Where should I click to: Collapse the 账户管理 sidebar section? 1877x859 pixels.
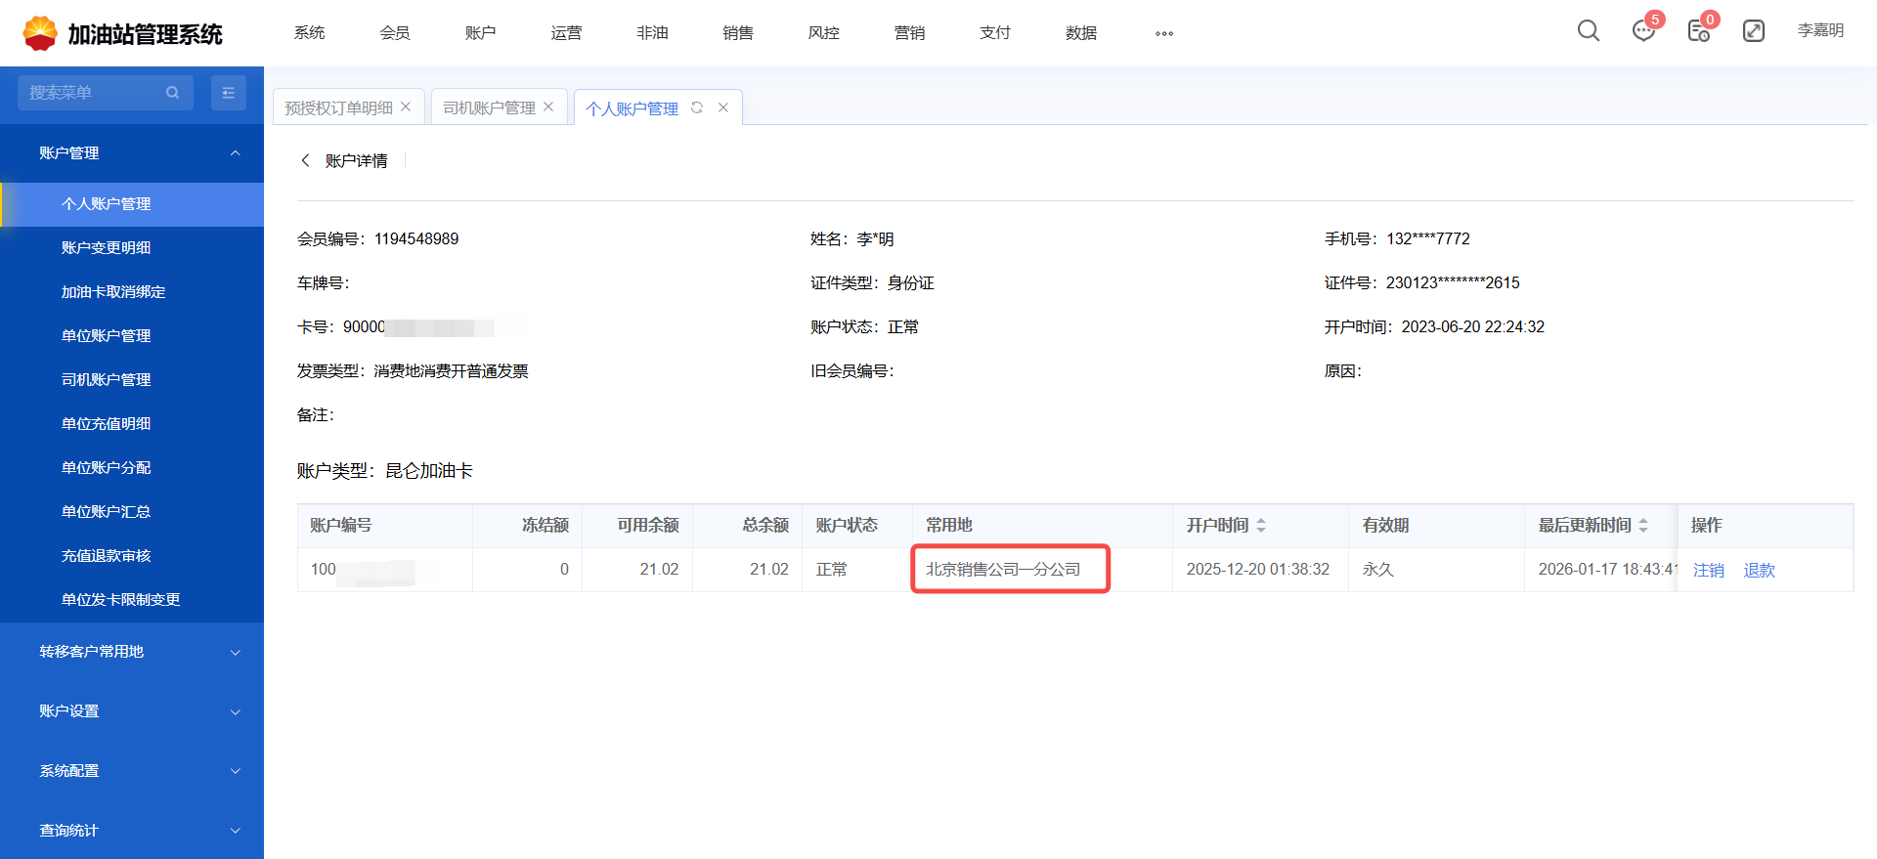235,153
